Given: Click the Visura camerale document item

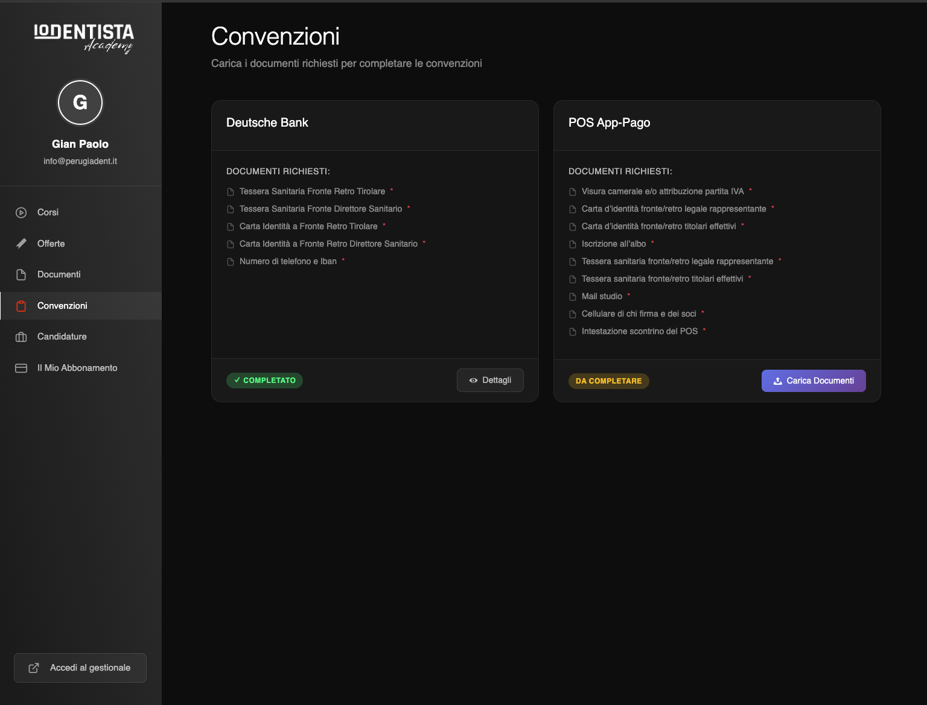Looking at the screenshot, I should (662, 191).
